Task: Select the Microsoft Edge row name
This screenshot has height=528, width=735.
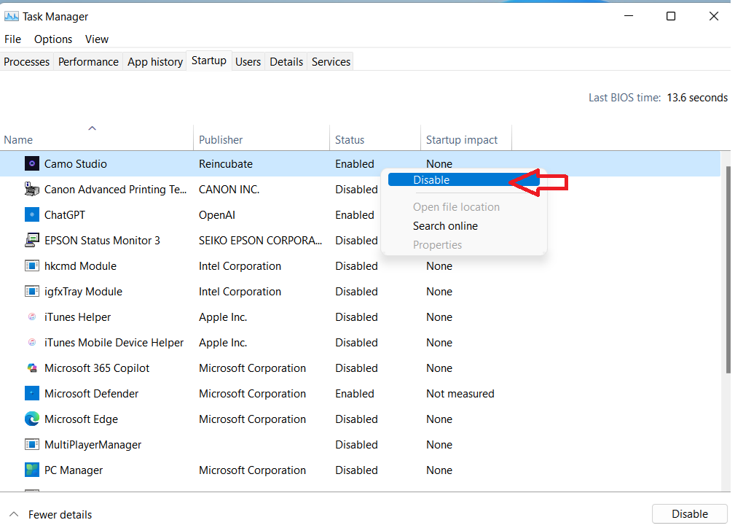Action: (81, 419)
